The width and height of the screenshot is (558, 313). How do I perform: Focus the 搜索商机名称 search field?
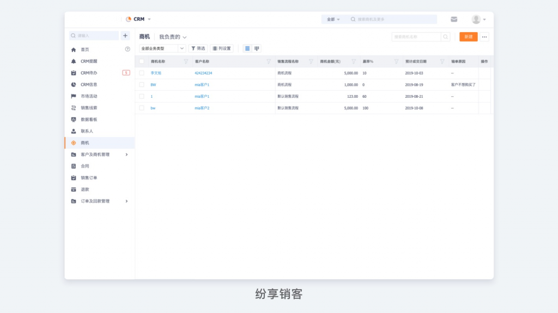(x=416, y=37)
